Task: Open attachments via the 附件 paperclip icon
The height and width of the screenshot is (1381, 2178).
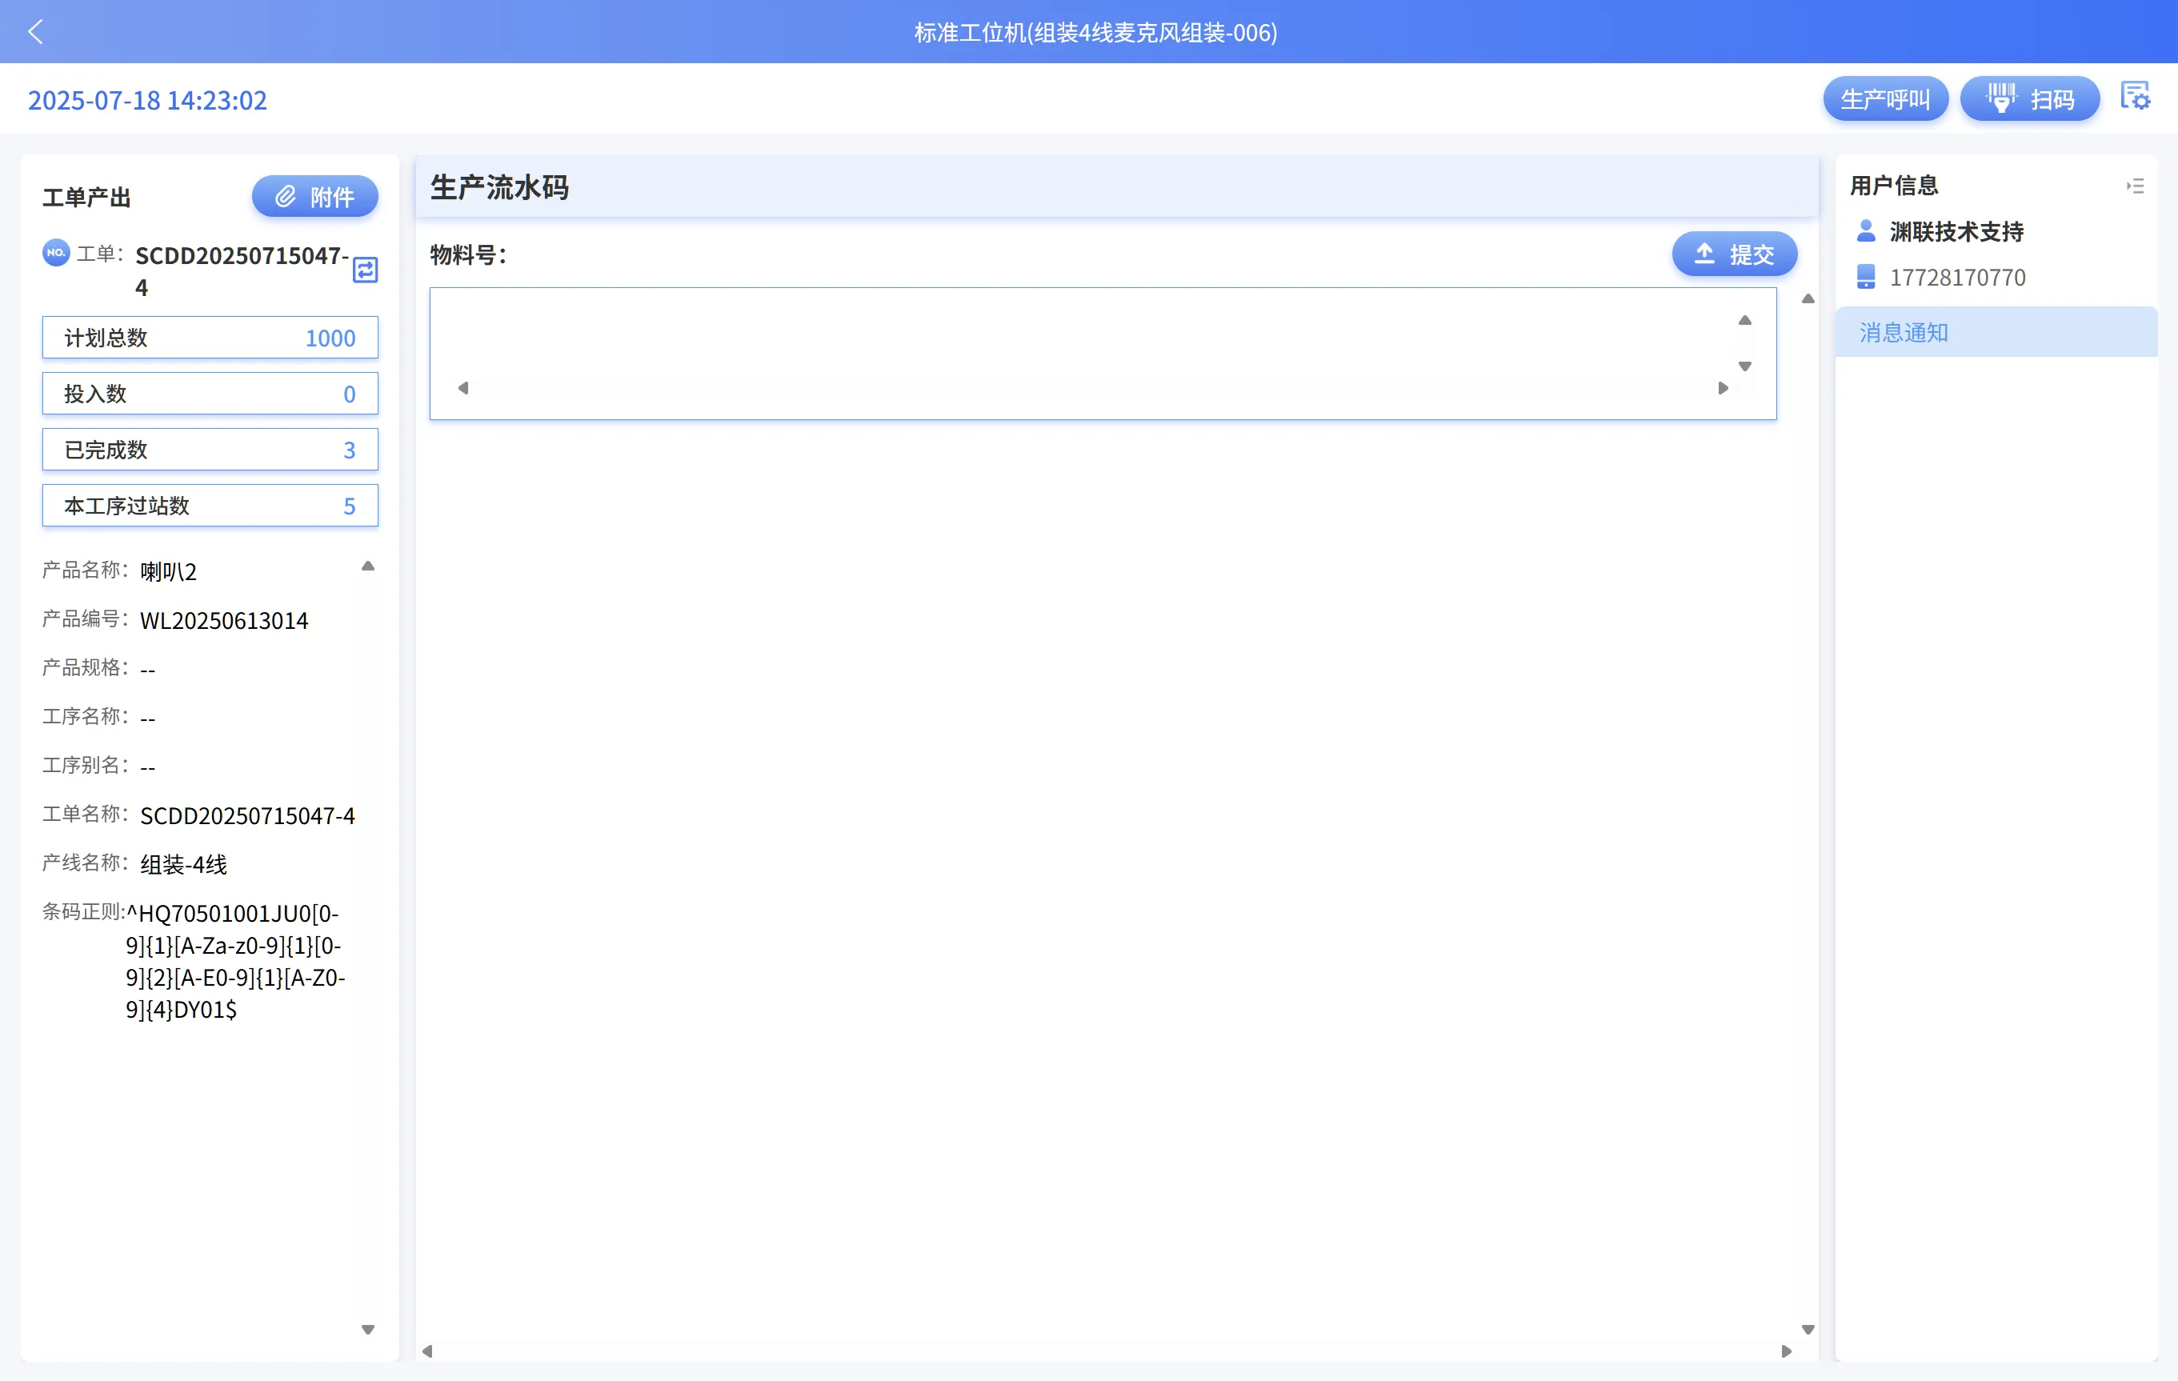Action: [x=286, y=195]
